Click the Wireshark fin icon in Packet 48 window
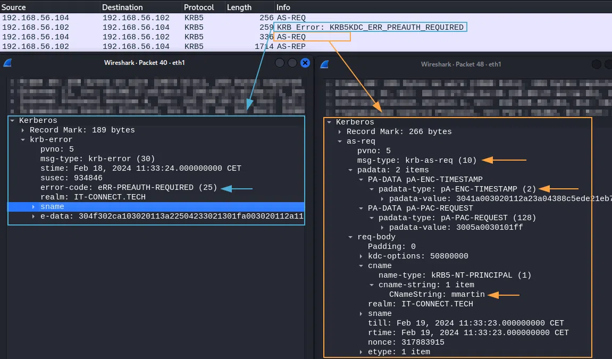Image resolution: width=612 pixels, height=359 pixels. tap(324, 64)
